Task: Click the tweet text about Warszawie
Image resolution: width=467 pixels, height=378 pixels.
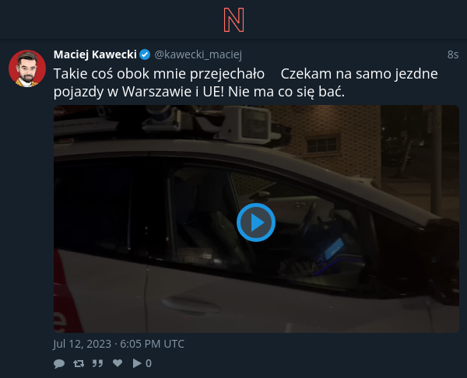Action: [246, 82]
